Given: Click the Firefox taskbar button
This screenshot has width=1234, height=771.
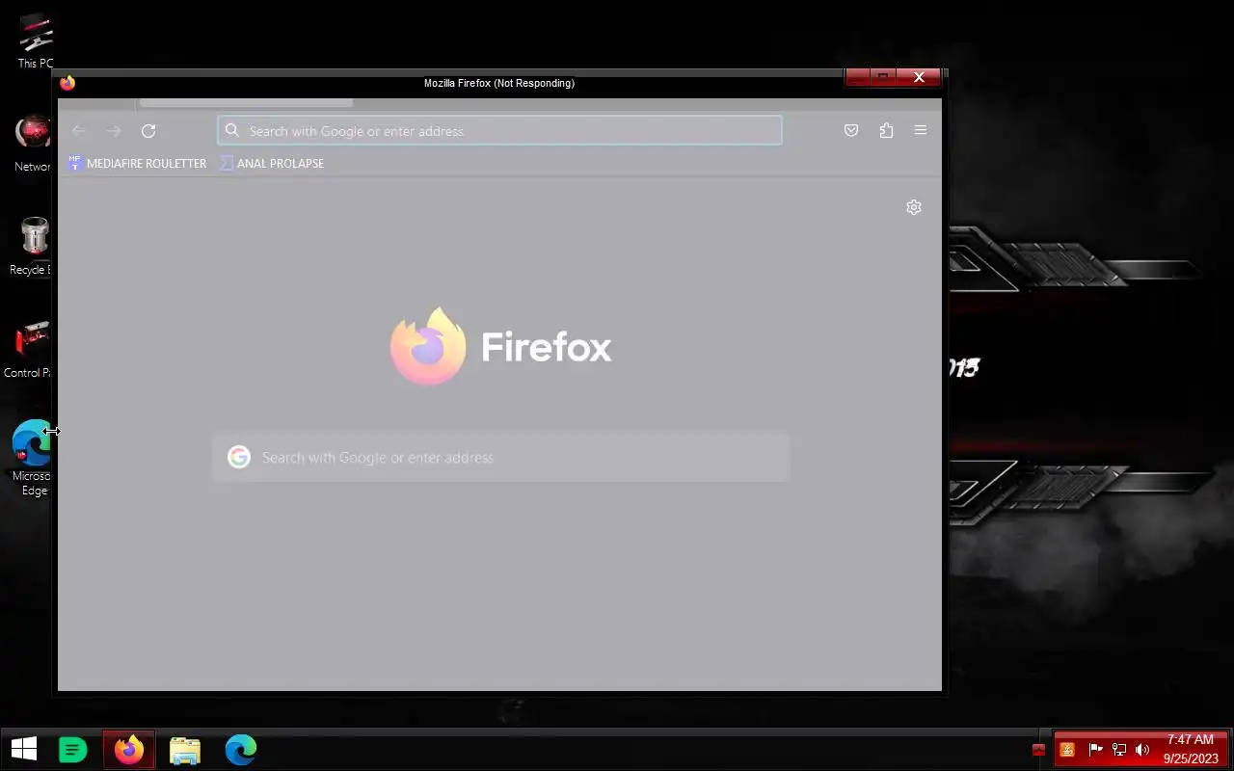Looking at the screenshot, I should pos(129,749).
